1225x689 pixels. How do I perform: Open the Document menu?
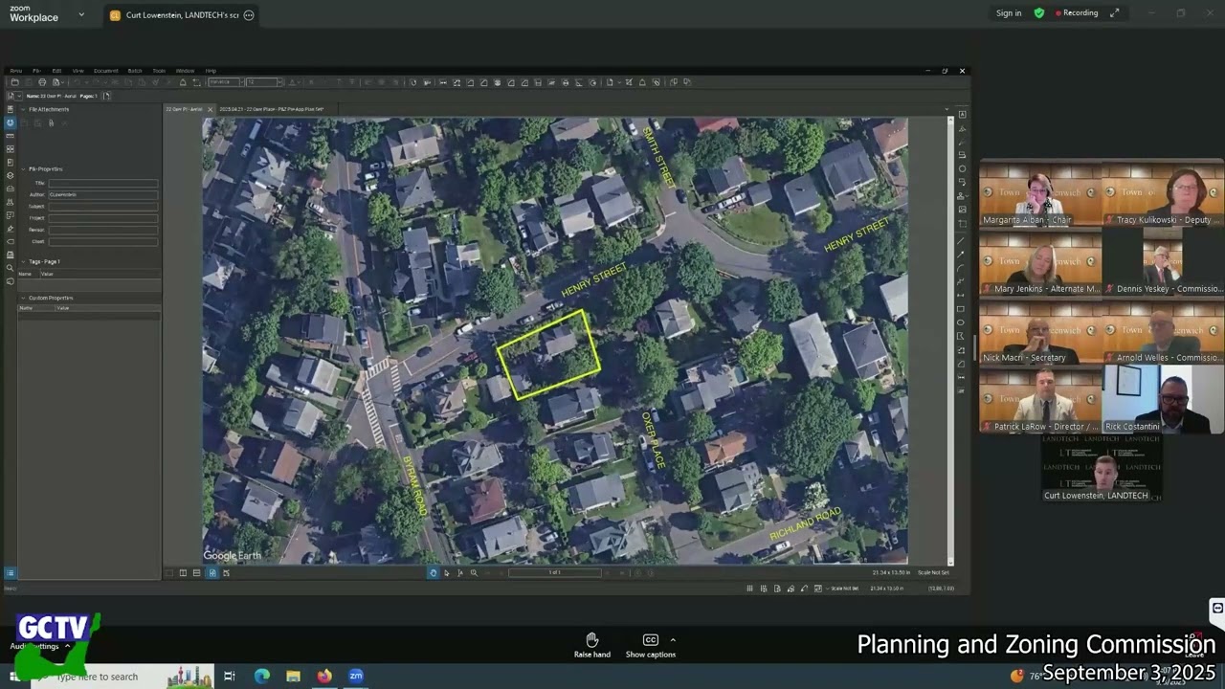(105, 70)
